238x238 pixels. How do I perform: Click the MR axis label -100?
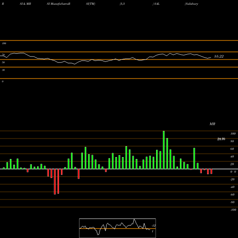point(233,210)
